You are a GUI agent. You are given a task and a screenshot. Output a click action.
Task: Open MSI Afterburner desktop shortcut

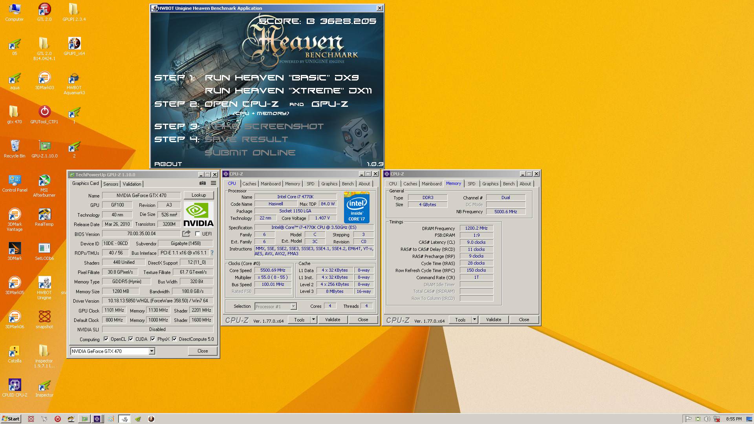coord(44,185)
